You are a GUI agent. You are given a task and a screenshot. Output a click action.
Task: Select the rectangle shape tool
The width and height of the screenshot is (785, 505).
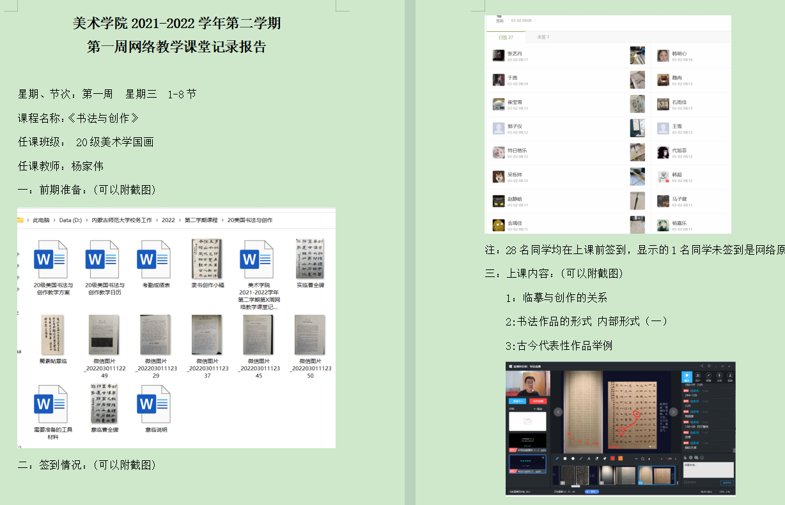coord(564,458)
